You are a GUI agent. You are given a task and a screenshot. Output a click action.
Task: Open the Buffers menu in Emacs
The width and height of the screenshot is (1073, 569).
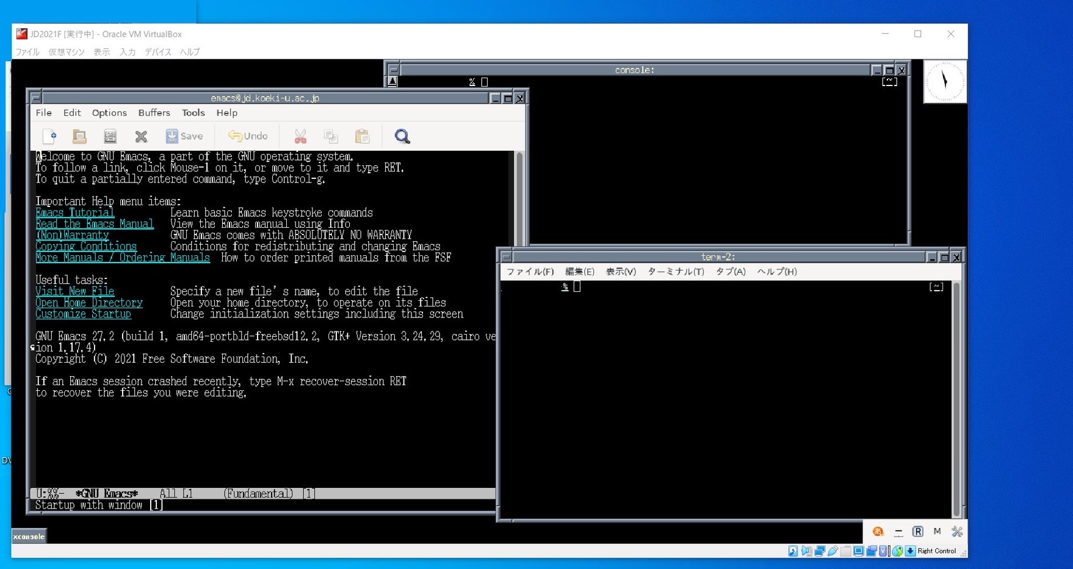coord(154,113)
